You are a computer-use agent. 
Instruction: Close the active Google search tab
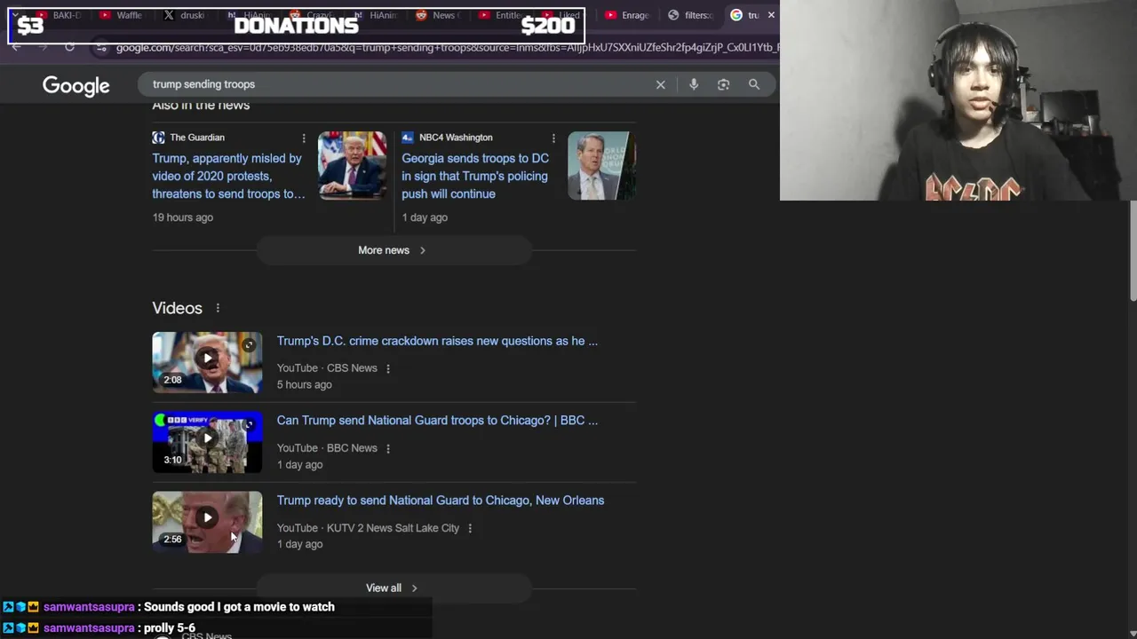click(x=771, y=15)
